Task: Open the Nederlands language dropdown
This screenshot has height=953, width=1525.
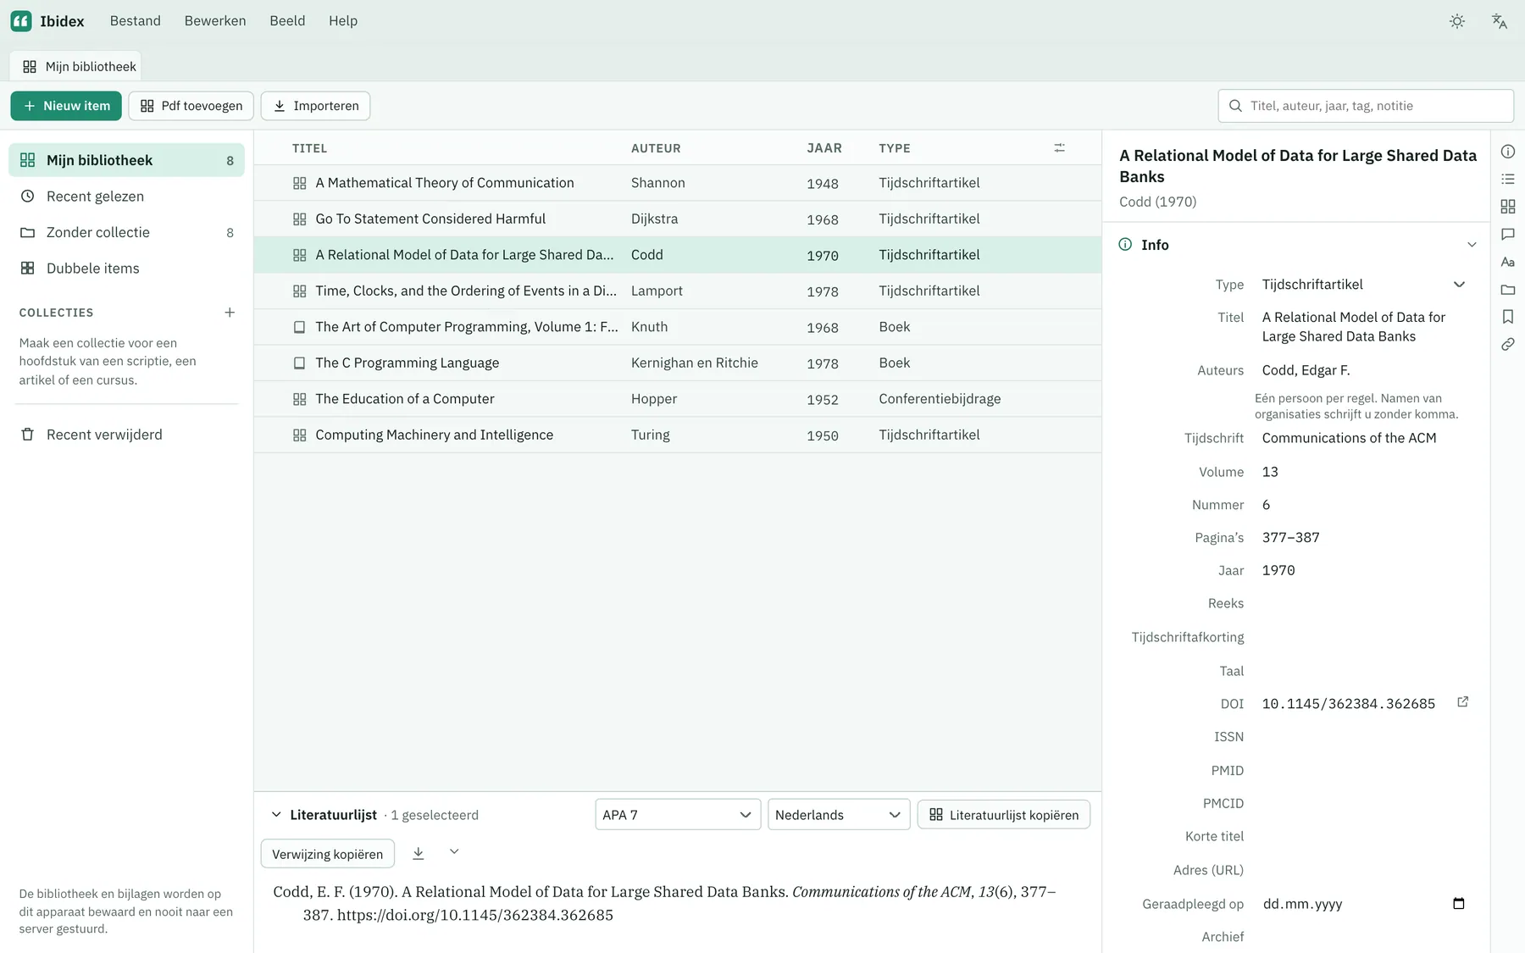Action: click(x=839, y=815)
